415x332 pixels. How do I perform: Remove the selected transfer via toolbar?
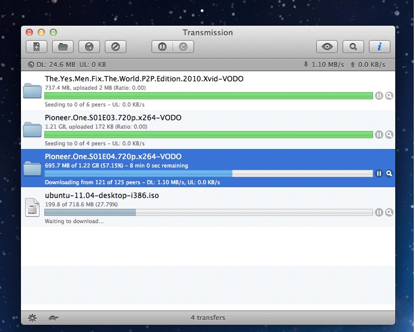[x=115, y=47]
